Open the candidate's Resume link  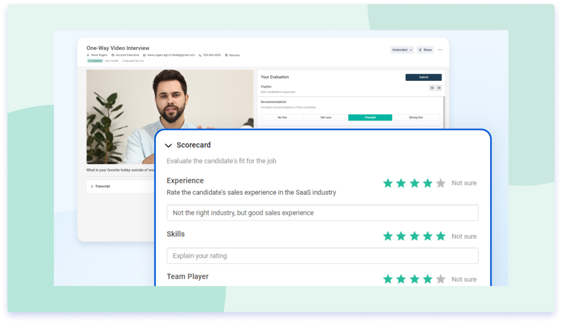[x=232, y=55]
